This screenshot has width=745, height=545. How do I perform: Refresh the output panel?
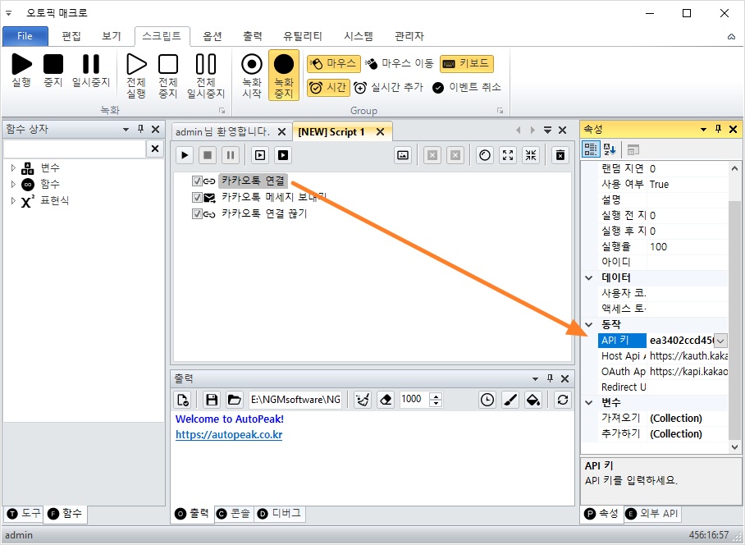563,400
